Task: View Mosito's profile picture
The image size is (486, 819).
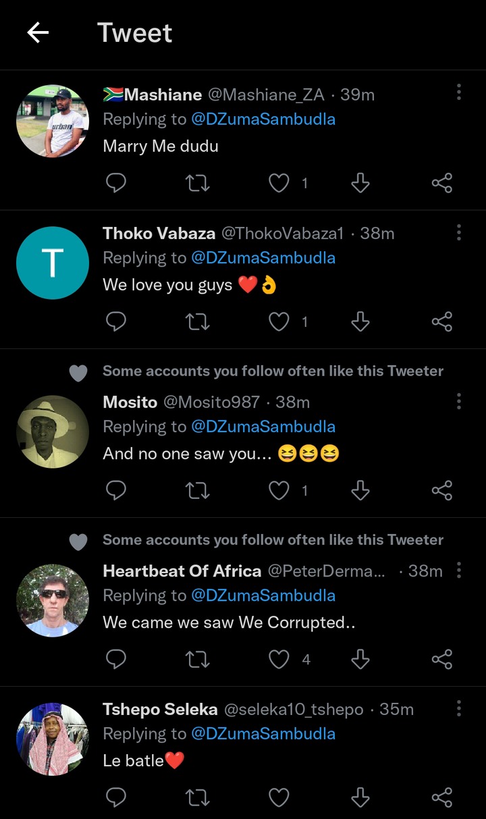Action: click(x=53, y=431)
